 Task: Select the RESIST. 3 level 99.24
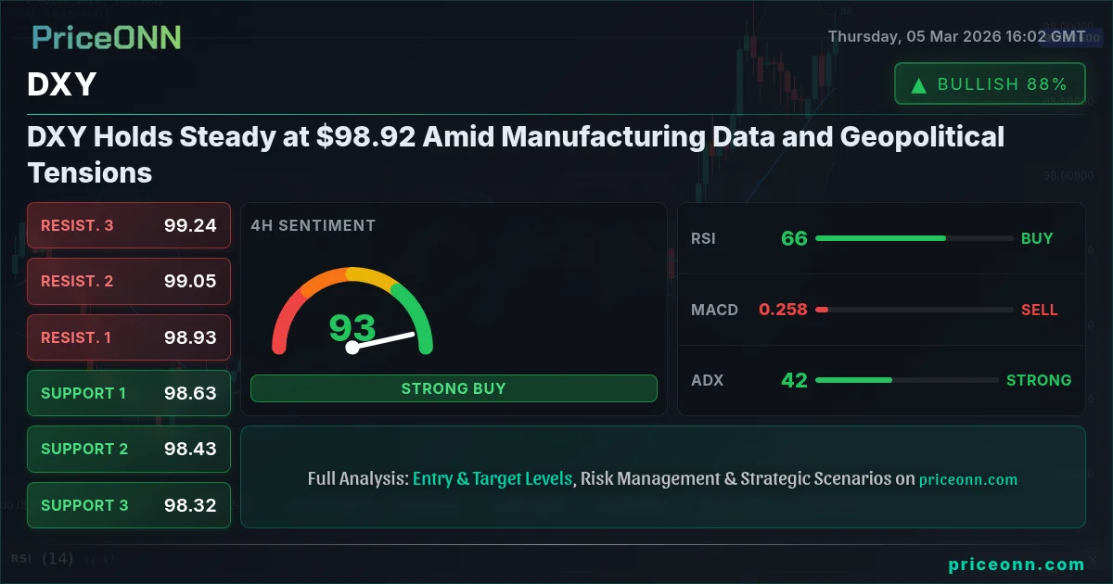click(129, 225)
